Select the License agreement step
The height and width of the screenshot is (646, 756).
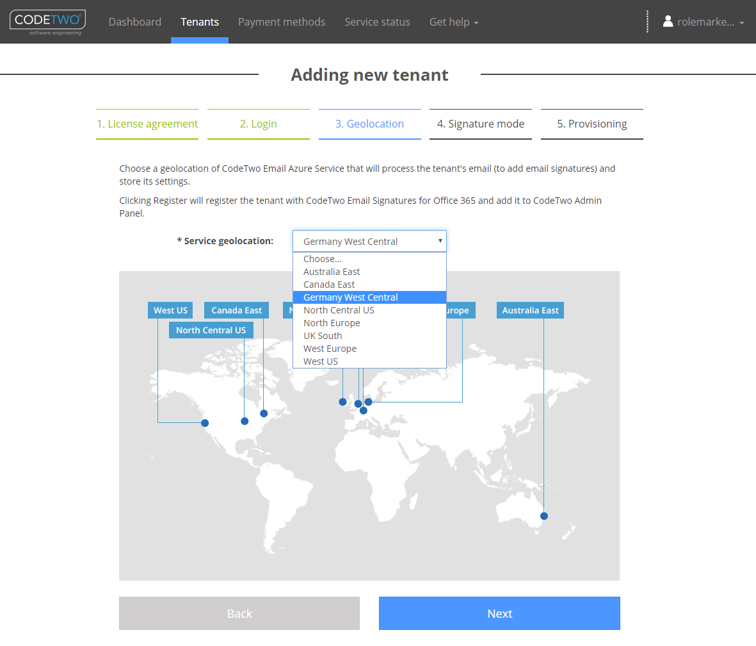coord(147,124)
